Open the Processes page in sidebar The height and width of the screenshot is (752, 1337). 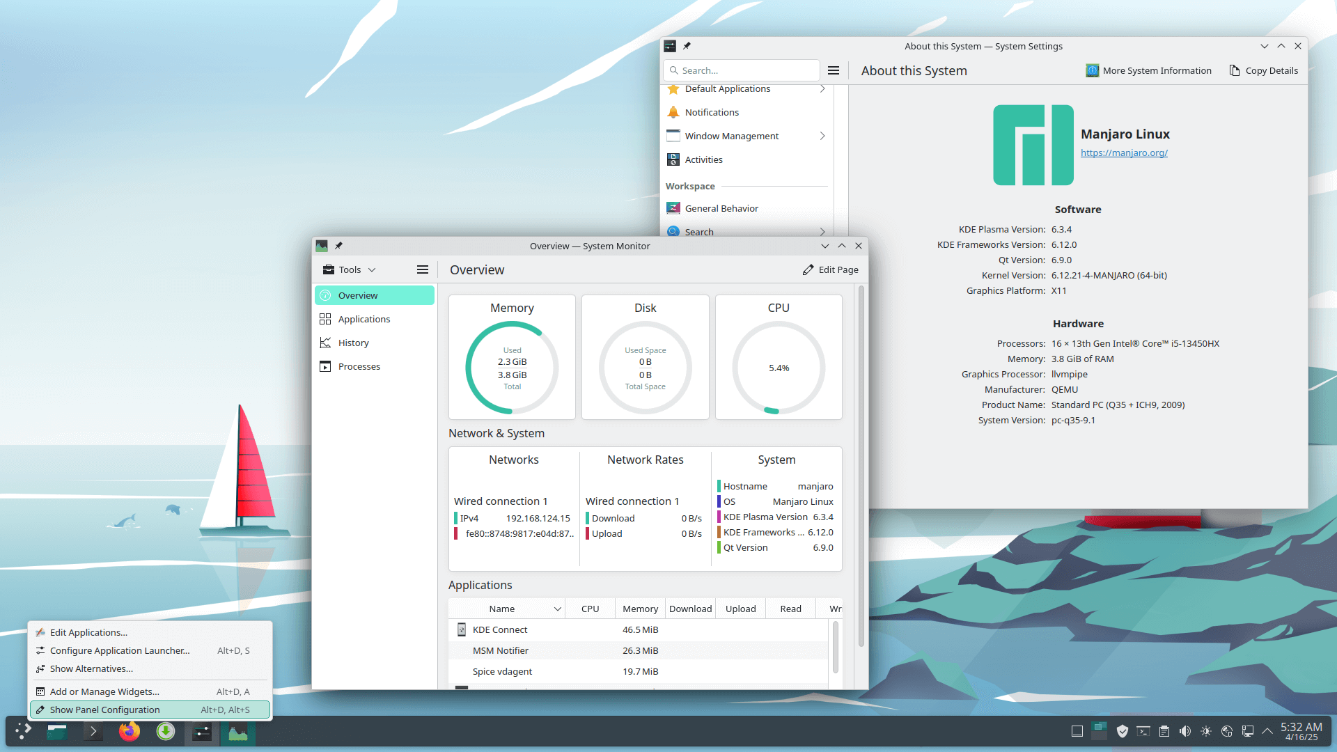[x=359, y=366]
